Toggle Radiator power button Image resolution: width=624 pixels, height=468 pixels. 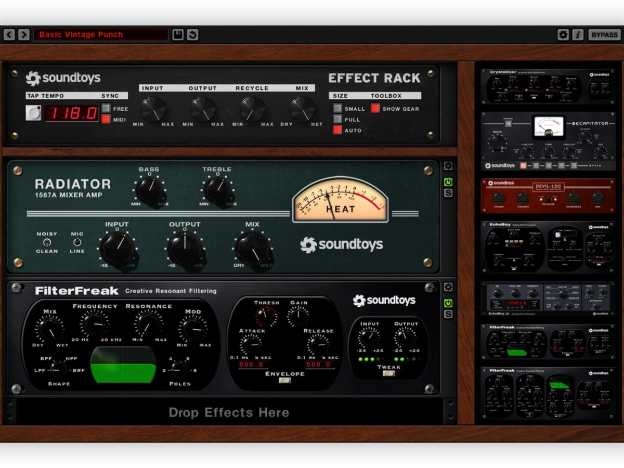click(x=448, y=181)
